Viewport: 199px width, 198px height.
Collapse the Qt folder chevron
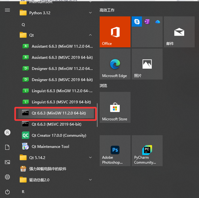90,35
